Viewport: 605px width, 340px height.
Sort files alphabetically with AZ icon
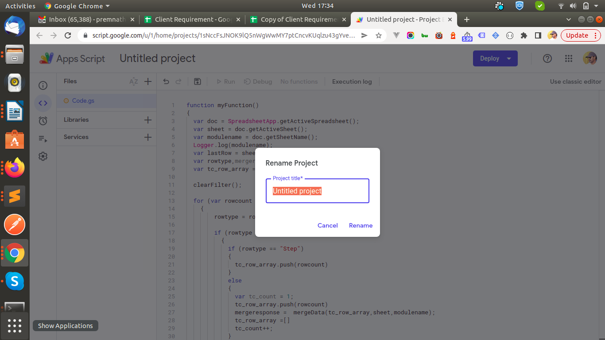[x=133, y=81]
